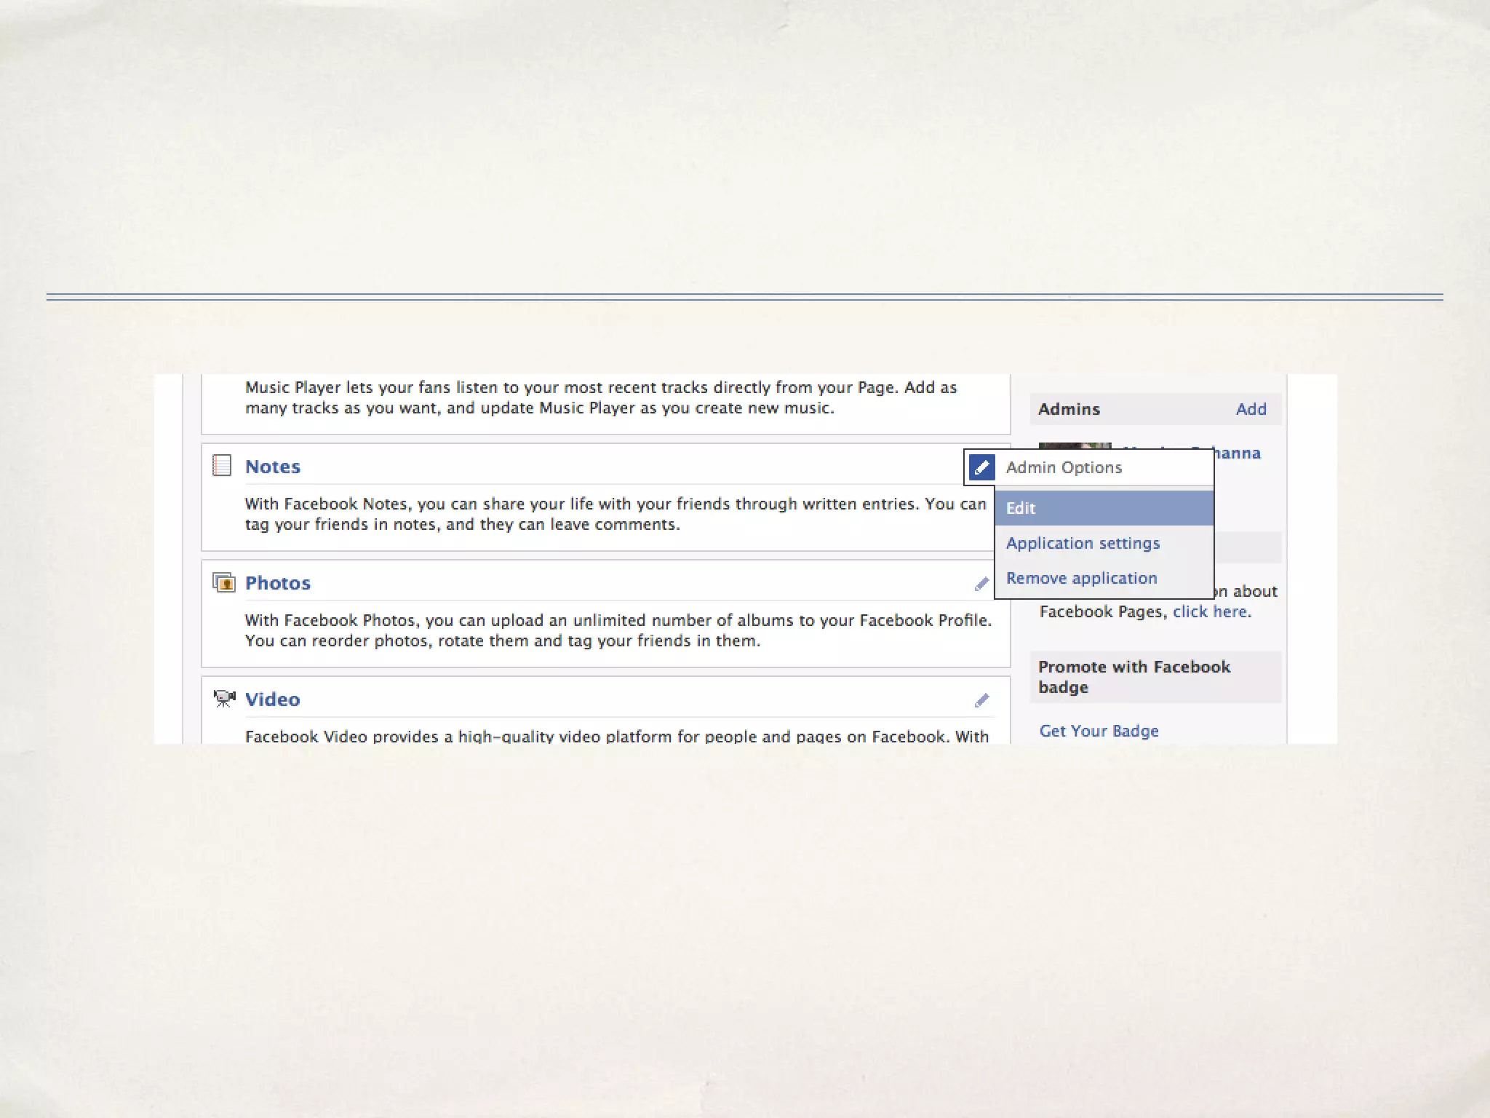
Task: Select Application settings from the menu
Action: coord(1083,543)
